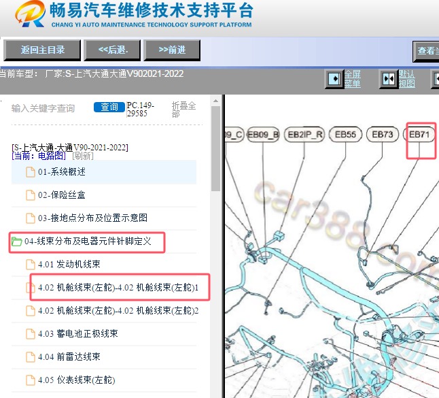Open the 默认视图 link
Viewport: 439px width, 398px height.
tap(407, 79)
